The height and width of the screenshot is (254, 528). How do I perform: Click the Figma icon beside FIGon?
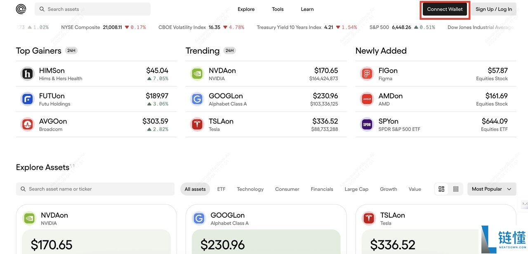367,74
